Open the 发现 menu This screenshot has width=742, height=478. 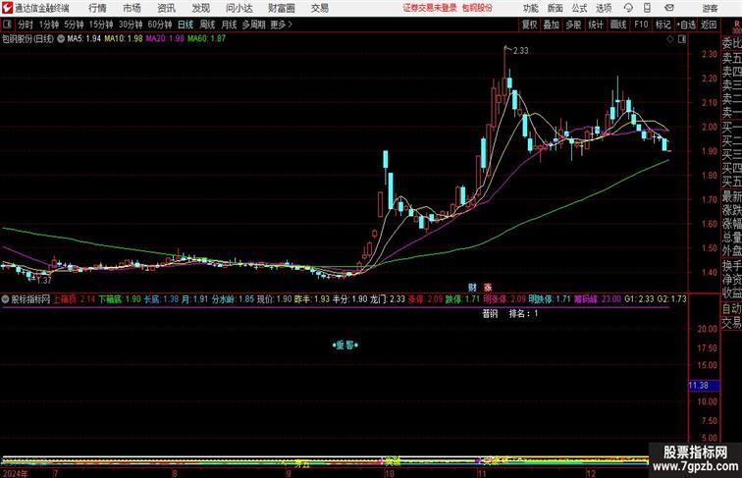tap(200, 8)
